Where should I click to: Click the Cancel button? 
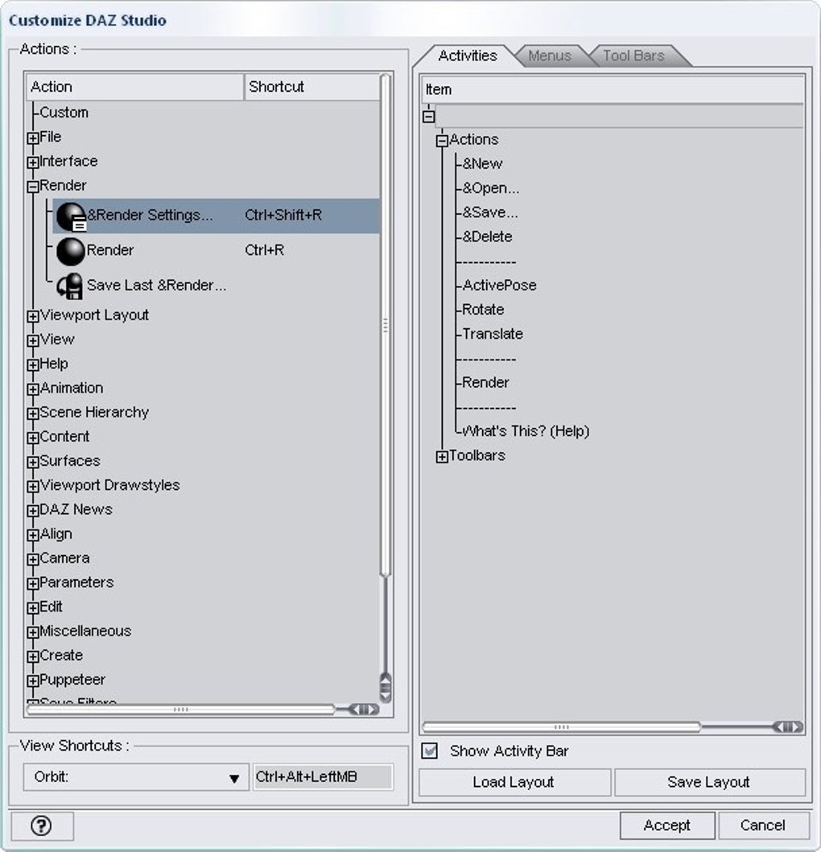763,826
